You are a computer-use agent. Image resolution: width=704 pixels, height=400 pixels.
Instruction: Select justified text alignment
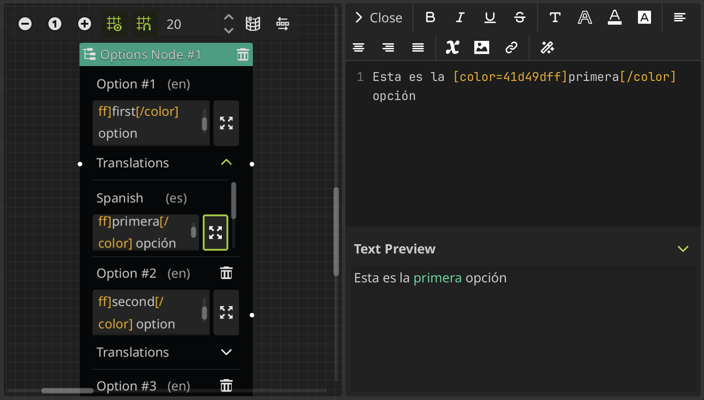pos(417,47)
